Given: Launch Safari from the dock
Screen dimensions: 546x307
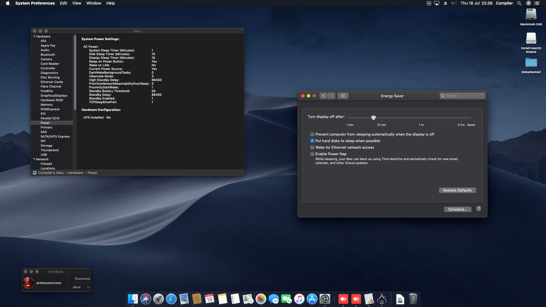Looking at the screenshot, I should pos(171,299).
